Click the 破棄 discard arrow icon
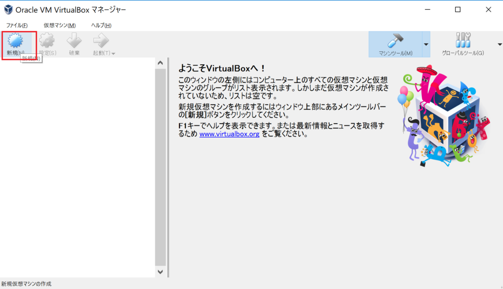This screenshot has height=289, width=503. (x=74, y=41)
